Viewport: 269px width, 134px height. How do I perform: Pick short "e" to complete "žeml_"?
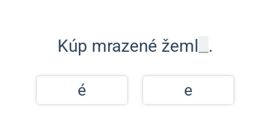(188, 90)
